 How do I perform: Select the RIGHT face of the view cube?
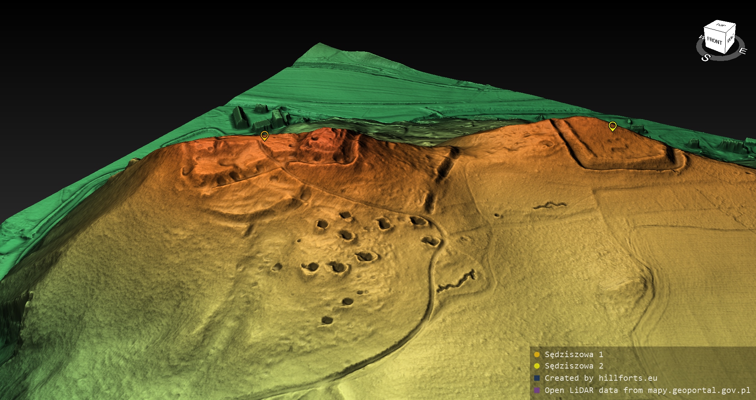tap(730, 39)
